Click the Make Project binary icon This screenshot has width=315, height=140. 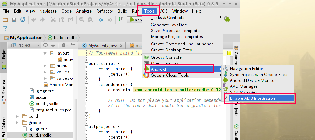tap(121, 20)
